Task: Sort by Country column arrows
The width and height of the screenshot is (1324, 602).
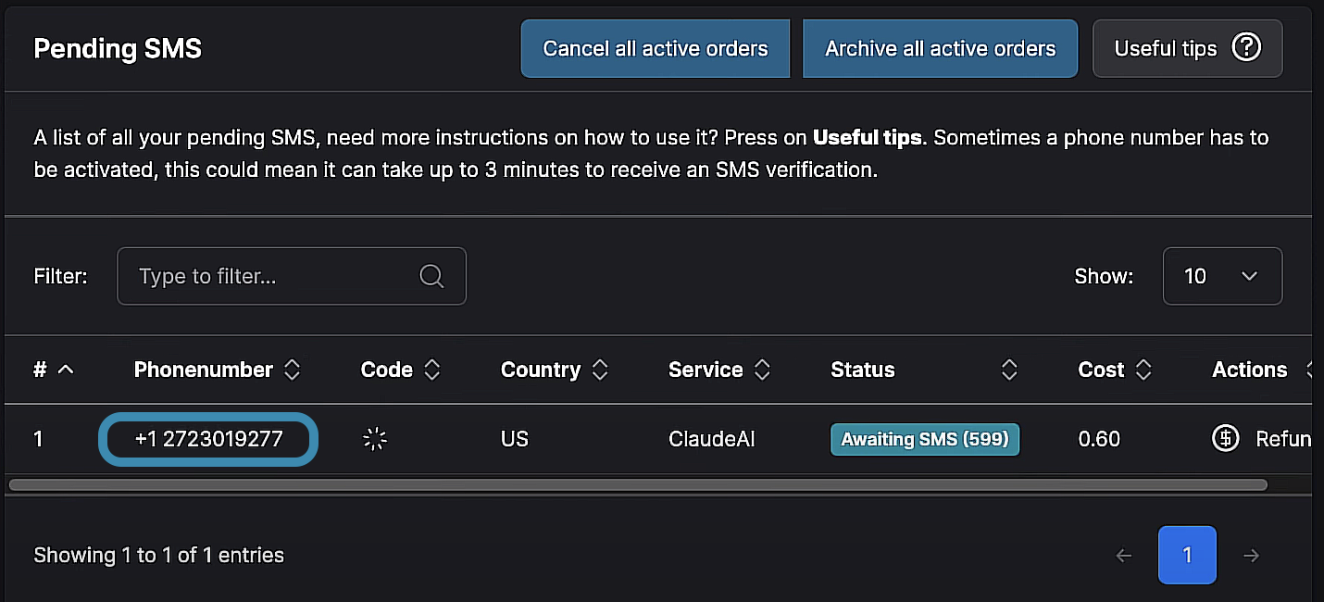Action: (x=600, y=370)
